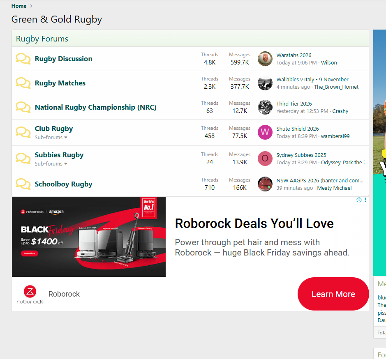Open National Rugby Championship (NRC) forum
This screenshot has height=359, width=386.
pyautogui.click(x=95, y=107)
